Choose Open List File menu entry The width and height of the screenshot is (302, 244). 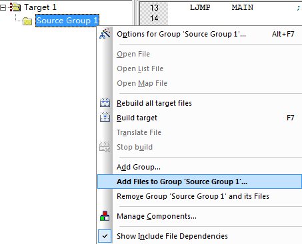pos(140,68)
